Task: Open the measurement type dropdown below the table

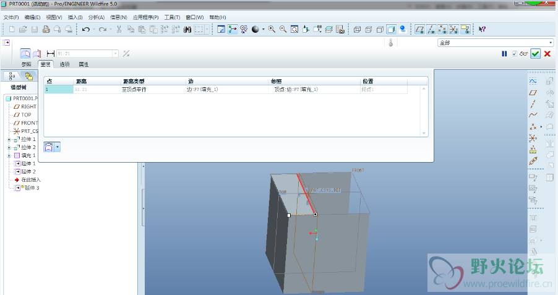Action: [x=58, y=147]
